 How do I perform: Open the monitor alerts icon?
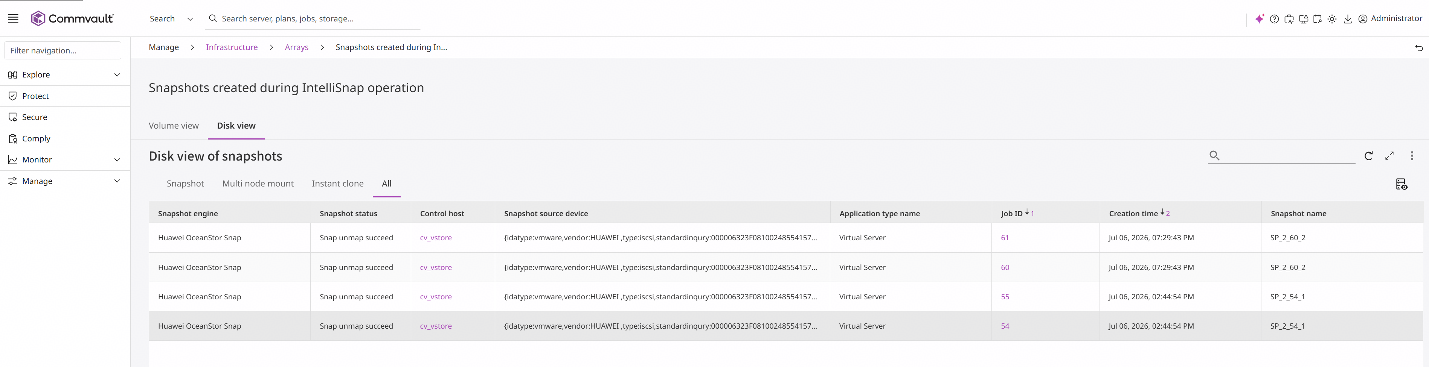(x=1303, y=19)
